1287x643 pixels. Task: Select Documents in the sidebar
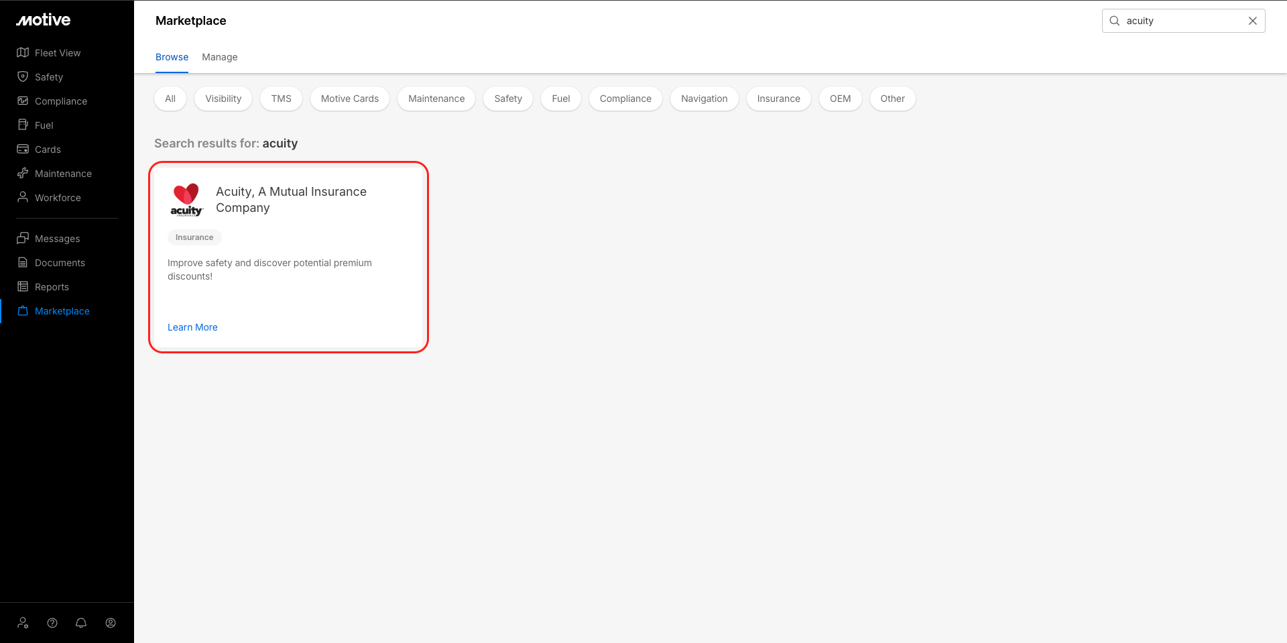(x=60, y=263)
